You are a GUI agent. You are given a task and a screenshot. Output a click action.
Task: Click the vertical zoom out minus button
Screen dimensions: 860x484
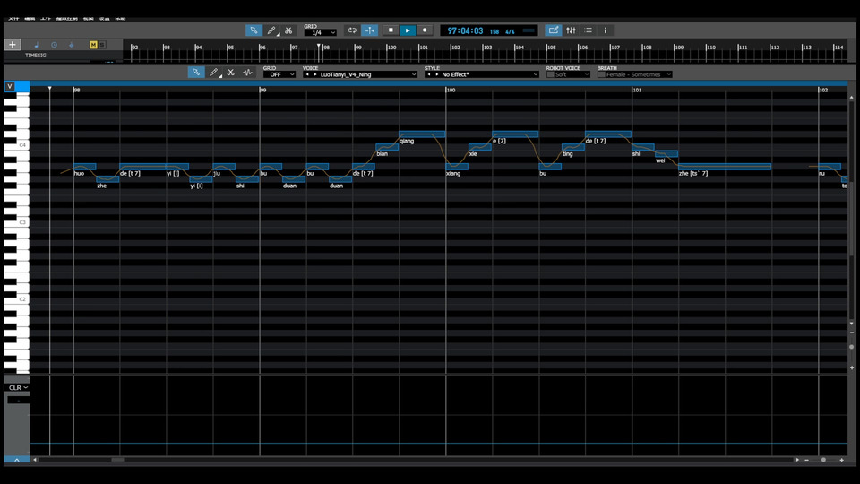pos(852,333)
